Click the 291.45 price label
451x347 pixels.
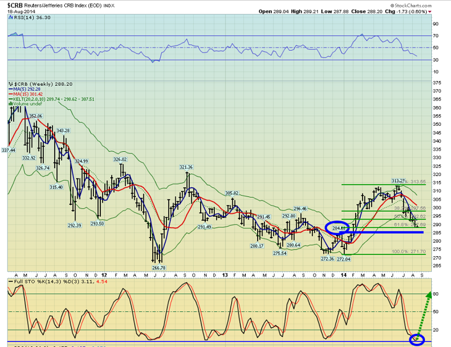pos(264,217)
